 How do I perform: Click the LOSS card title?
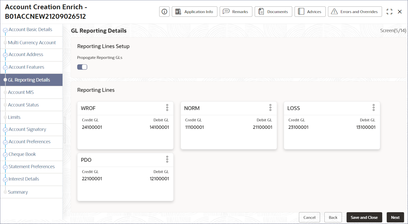294,108
